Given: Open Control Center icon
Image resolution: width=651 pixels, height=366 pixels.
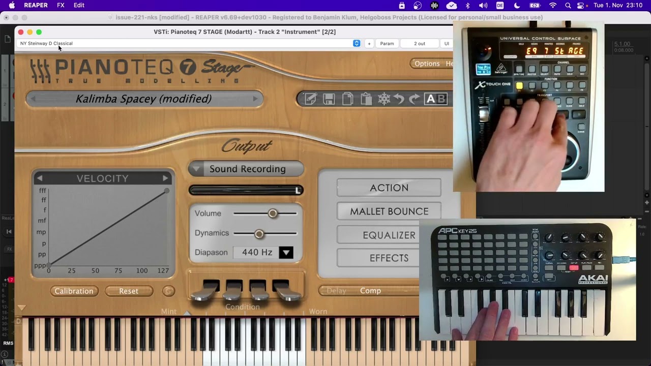Looking at the screenshot, I should [581, 6].
